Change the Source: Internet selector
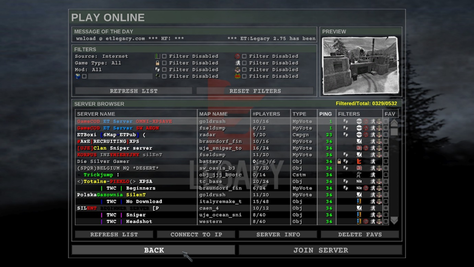The width and height of the screenshot is (474, 267). [x=101, y=57]
